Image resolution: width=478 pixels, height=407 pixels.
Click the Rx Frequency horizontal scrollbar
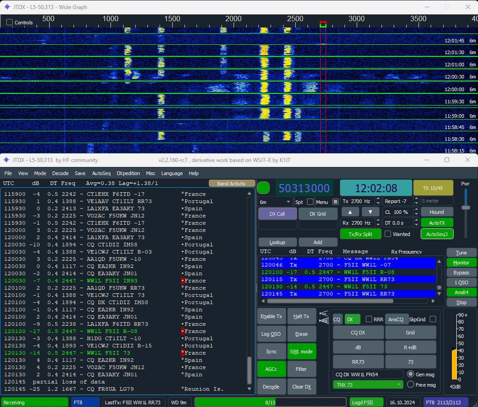(330, 301)
